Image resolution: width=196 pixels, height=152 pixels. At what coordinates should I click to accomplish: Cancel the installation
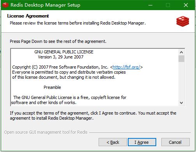(x=175, y=142)
